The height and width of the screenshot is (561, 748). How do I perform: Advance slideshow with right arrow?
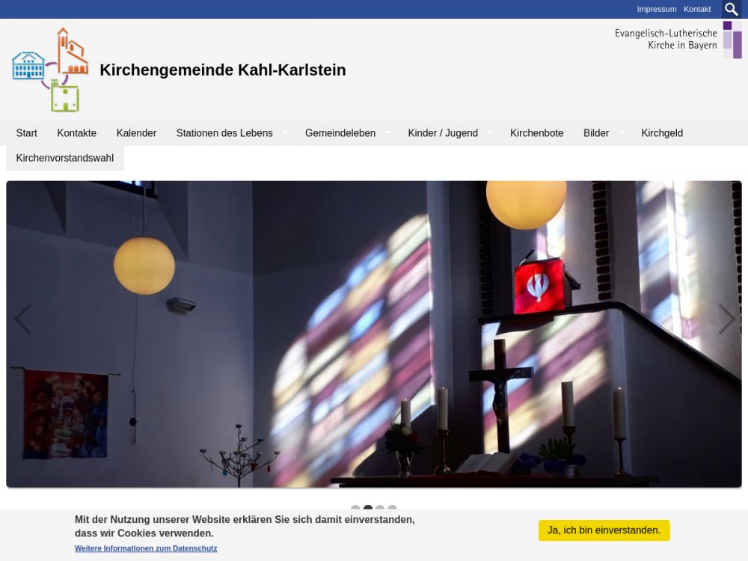coord(726,319)
